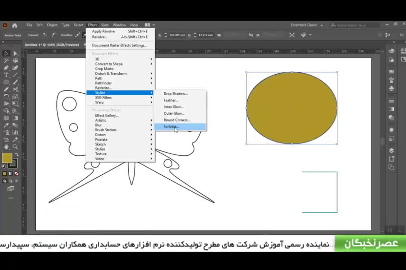This screenshot has width=406, height=270.
Task: Set paint mode to Color
Action: [5, 174]
